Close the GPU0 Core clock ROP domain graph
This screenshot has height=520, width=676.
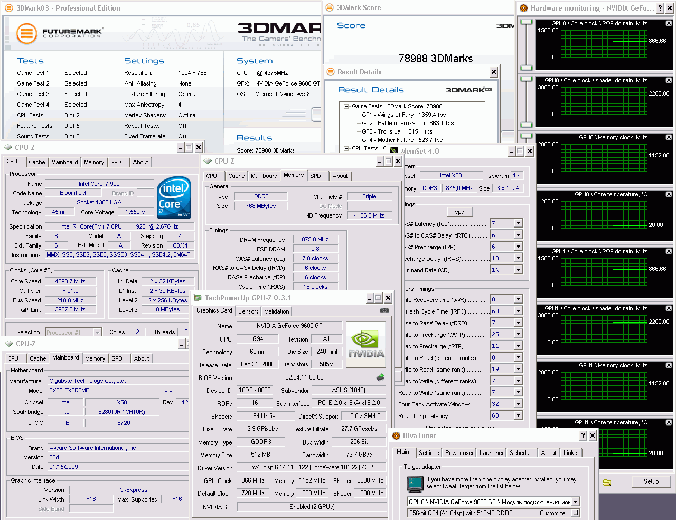point(669,23)
